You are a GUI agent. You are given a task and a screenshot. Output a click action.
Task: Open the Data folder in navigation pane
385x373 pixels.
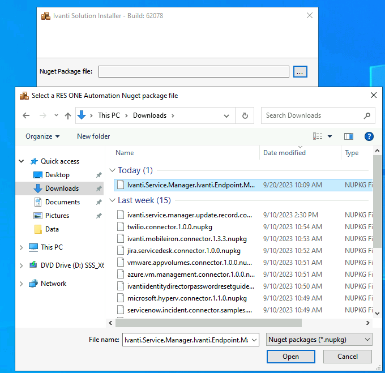pos(52,229)
